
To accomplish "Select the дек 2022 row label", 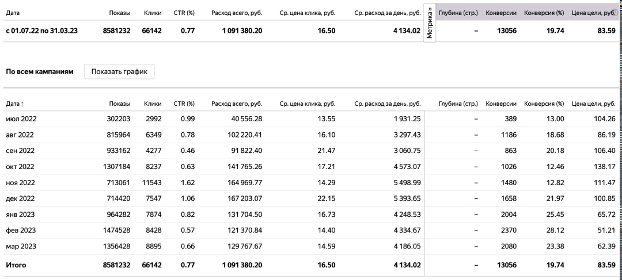I will pyautogui.click(x=20, y=201).
